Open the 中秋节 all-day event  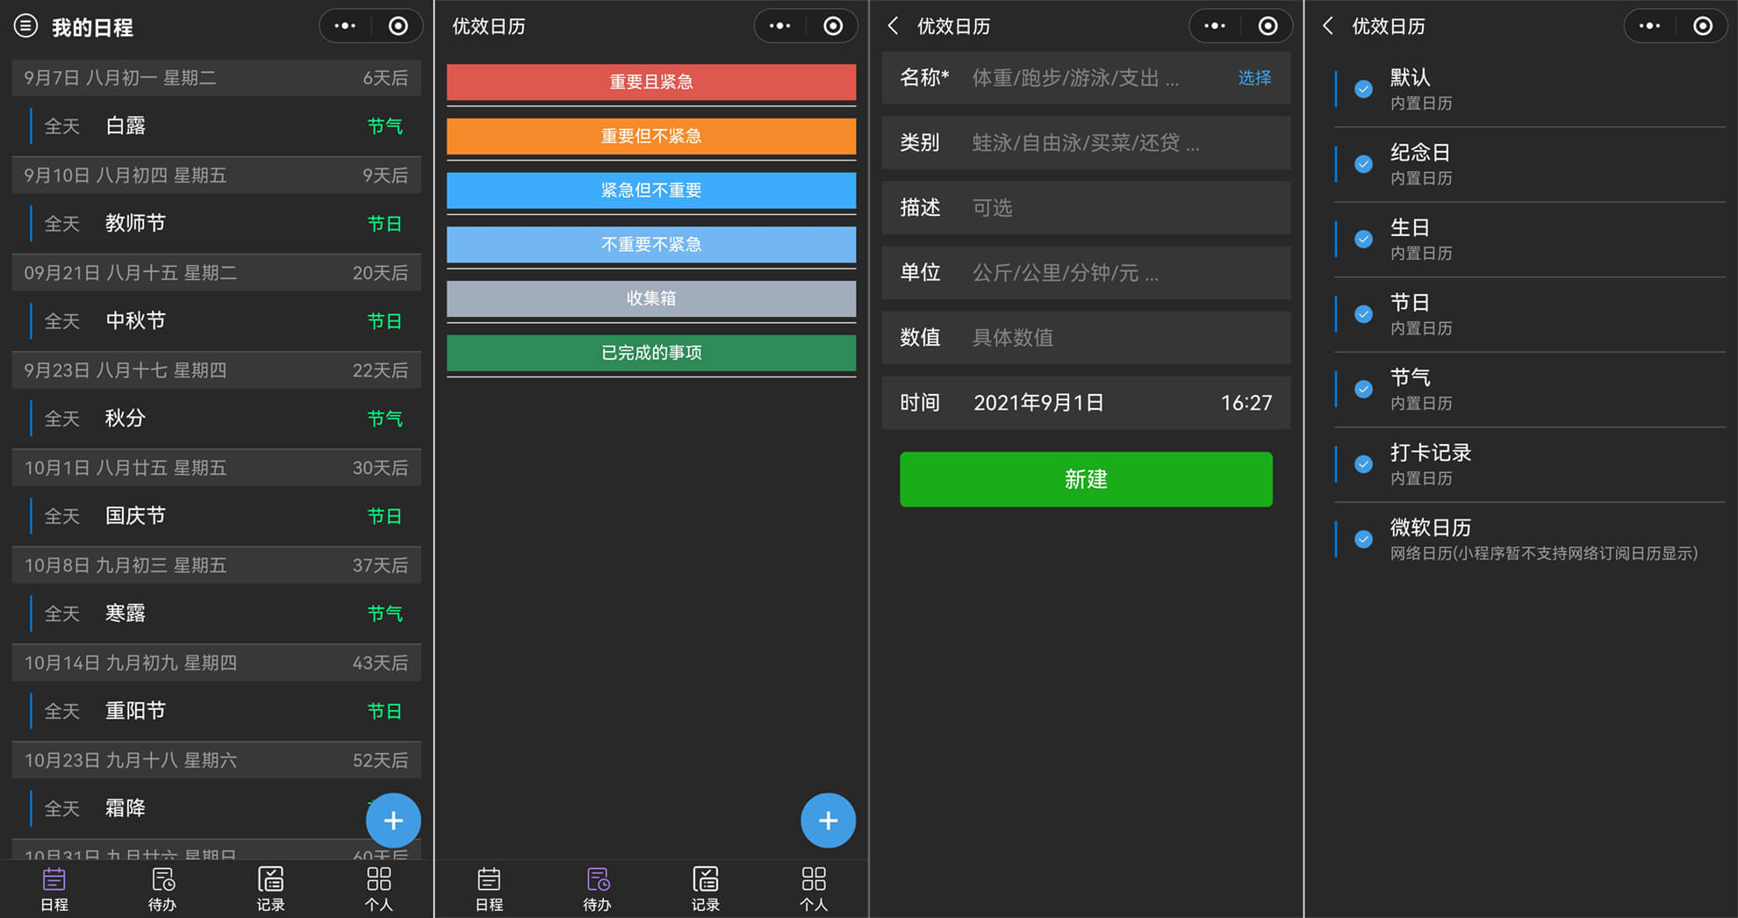point(216,321)
